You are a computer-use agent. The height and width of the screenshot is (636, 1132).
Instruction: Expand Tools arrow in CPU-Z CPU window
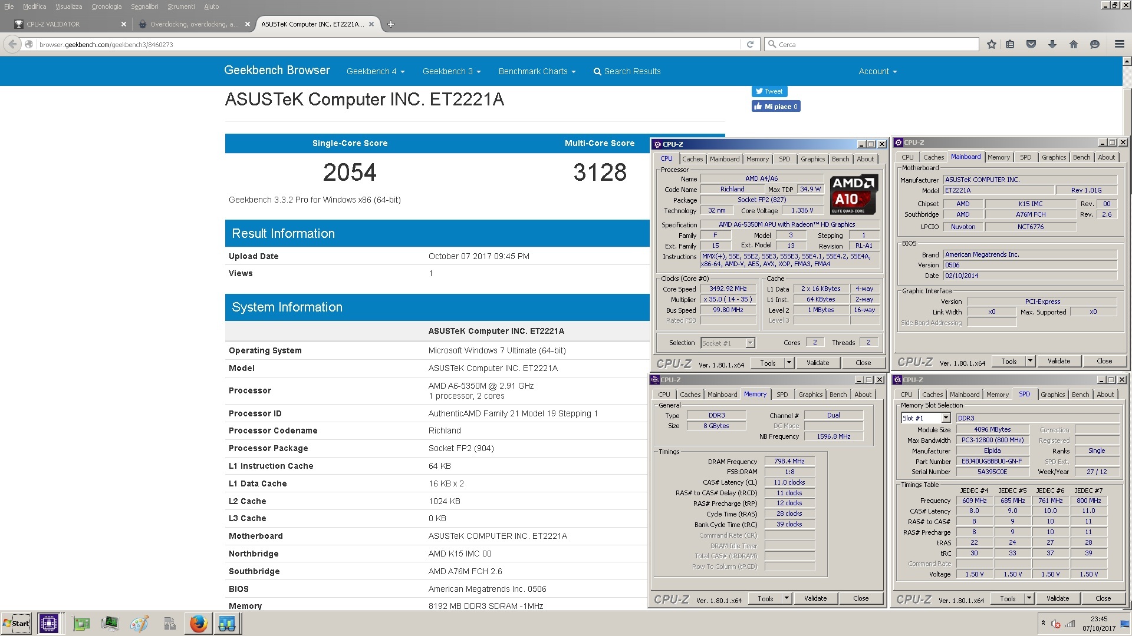788,363
